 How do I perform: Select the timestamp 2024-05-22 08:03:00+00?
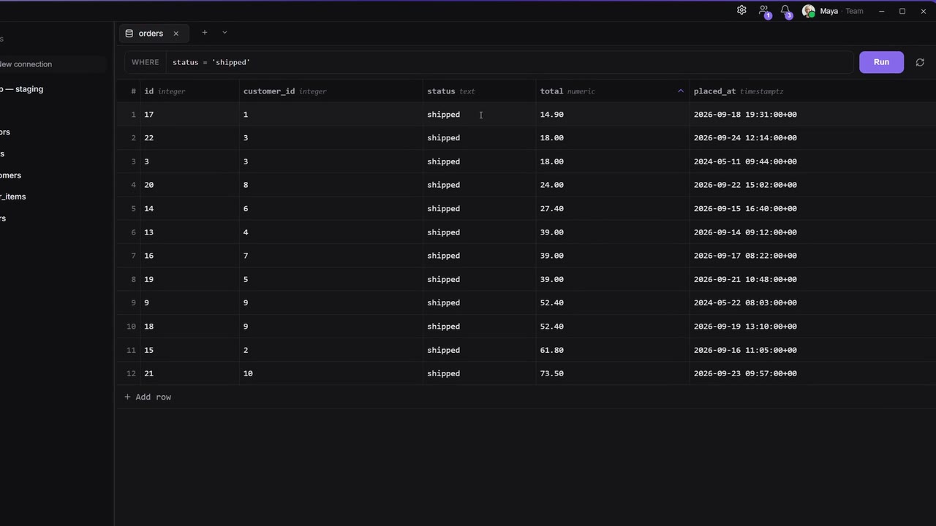click(812, 302)
